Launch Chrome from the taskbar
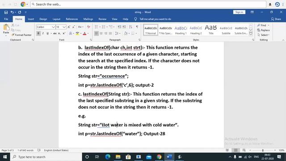The height and width of the screenshot is (161, 286). click(159, 157)
